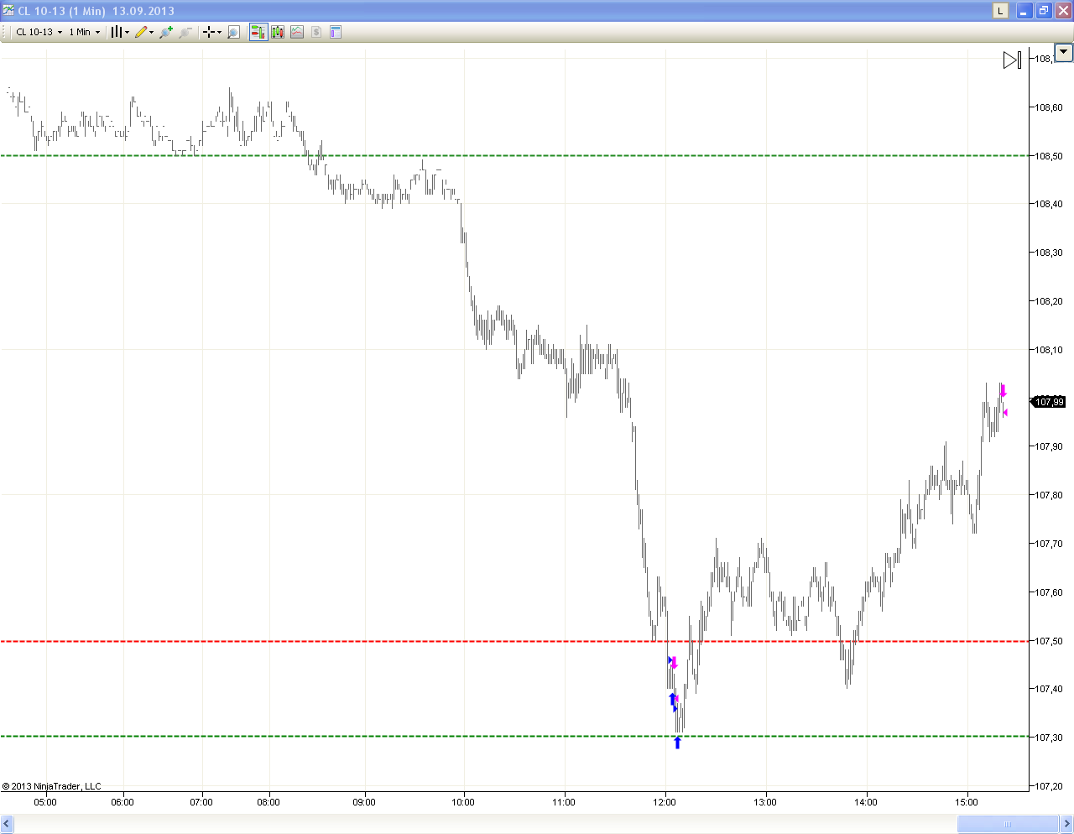Click the zoom frame magnifier icon
Viewport: 1074px width, 834px height.
[x=234, y=32]
